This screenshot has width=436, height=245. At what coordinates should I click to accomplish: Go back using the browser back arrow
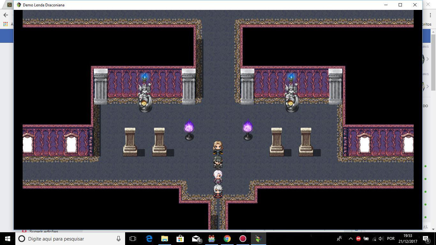coord(6,15)
